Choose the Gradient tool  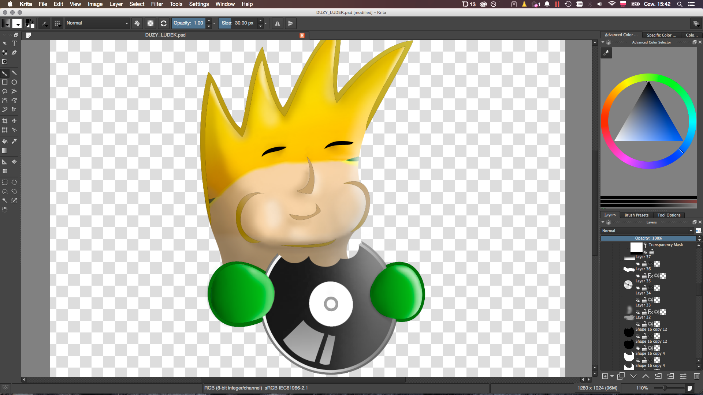point(5,151)
